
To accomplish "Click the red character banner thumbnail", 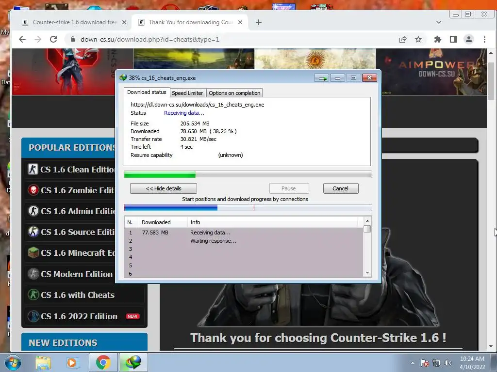I will coord(72,72).
